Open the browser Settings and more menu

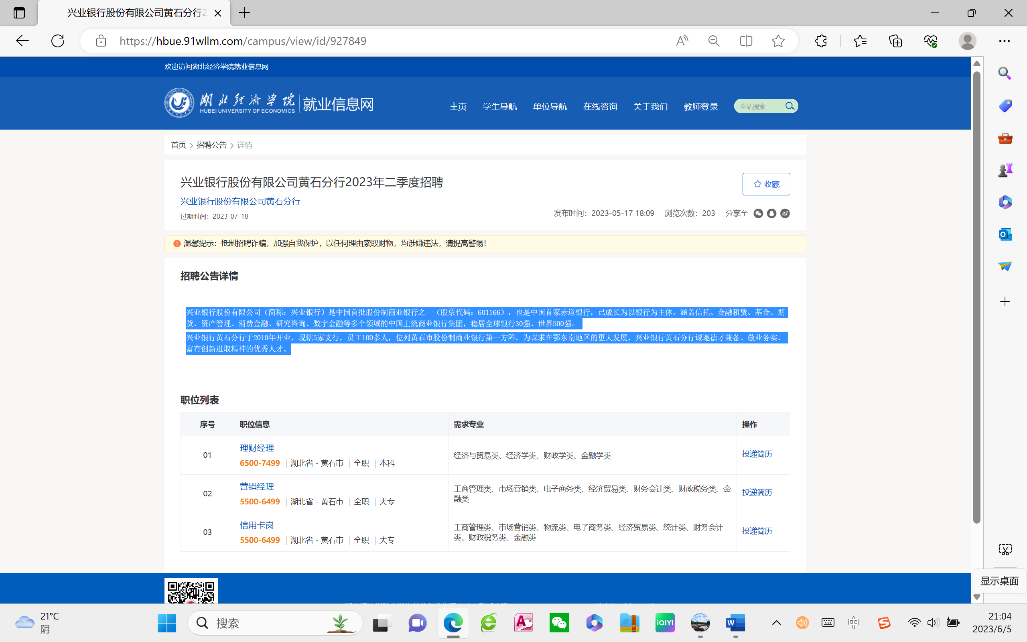tap(1004, 41)
